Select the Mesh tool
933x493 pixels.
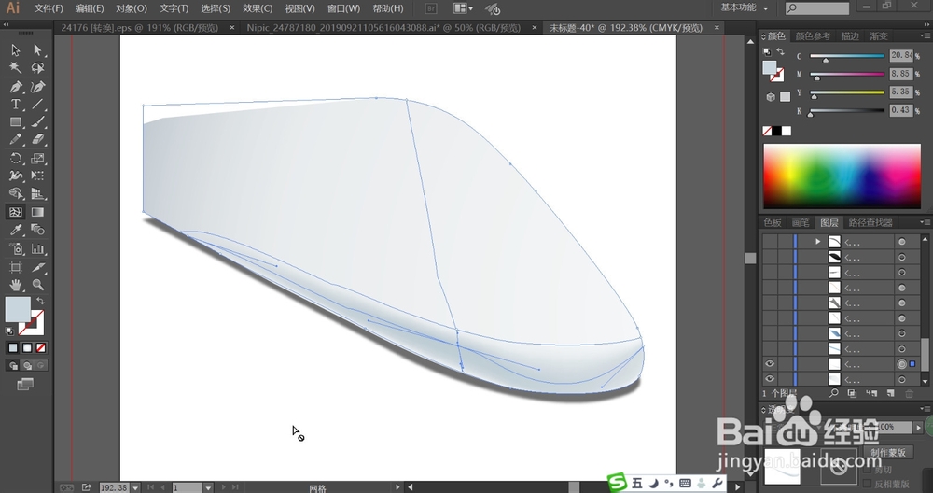pyautogui.click(x=16, y=212)
